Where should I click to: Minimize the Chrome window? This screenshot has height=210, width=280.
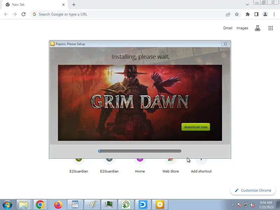pos(257,2)
